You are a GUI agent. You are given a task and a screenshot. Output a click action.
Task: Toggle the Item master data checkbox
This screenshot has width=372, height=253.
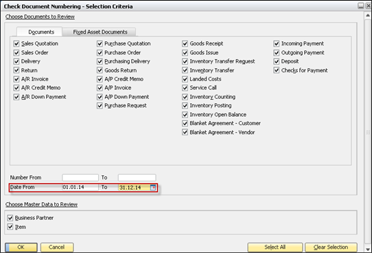[x=10, y=227]
